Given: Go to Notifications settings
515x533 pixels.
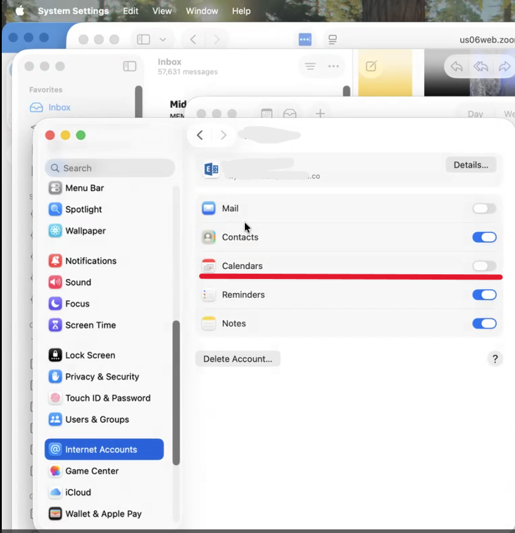Looking at the screenshot, I should [104, 261].
